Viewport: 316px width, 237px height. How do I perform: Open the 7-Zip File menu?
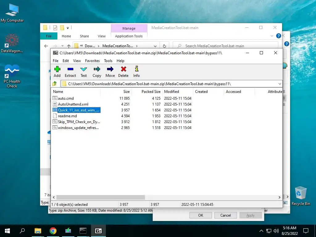point(56,61)
